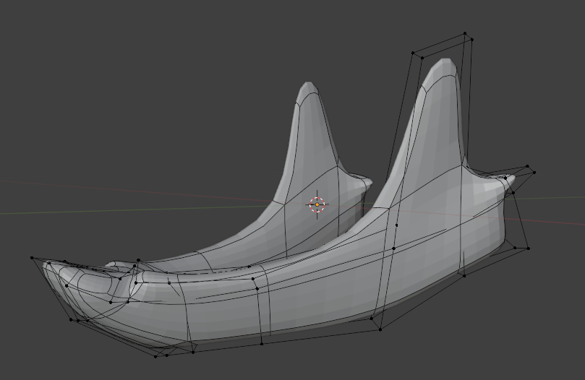This screenshot has height=380, width=585.
Task: Select the tip of the rear horn
Action: coord(309,85)
